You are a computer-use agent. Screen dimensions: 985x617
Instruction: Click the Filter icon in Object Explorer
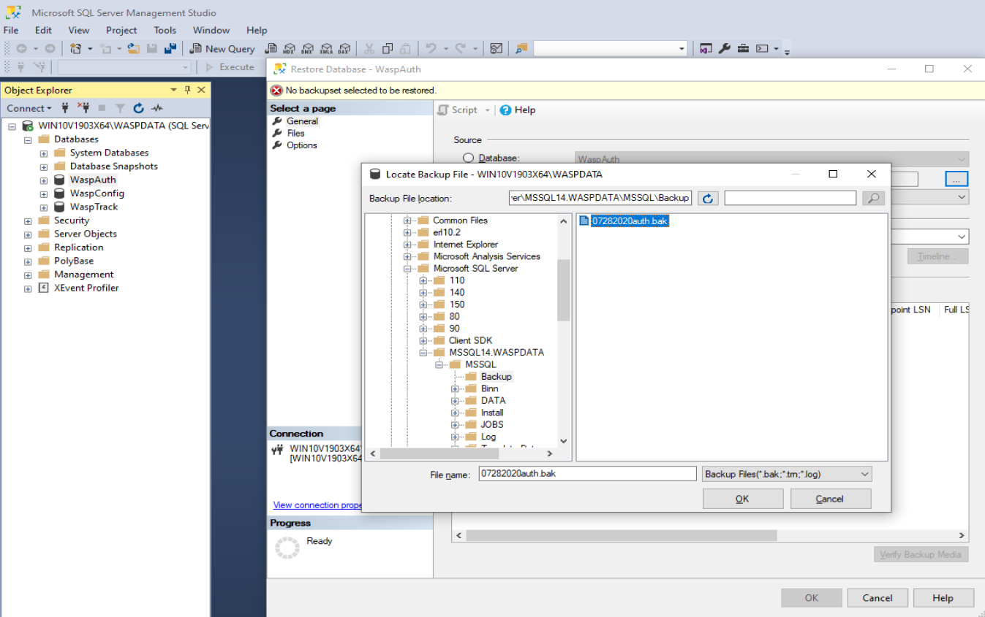point(121,108)
